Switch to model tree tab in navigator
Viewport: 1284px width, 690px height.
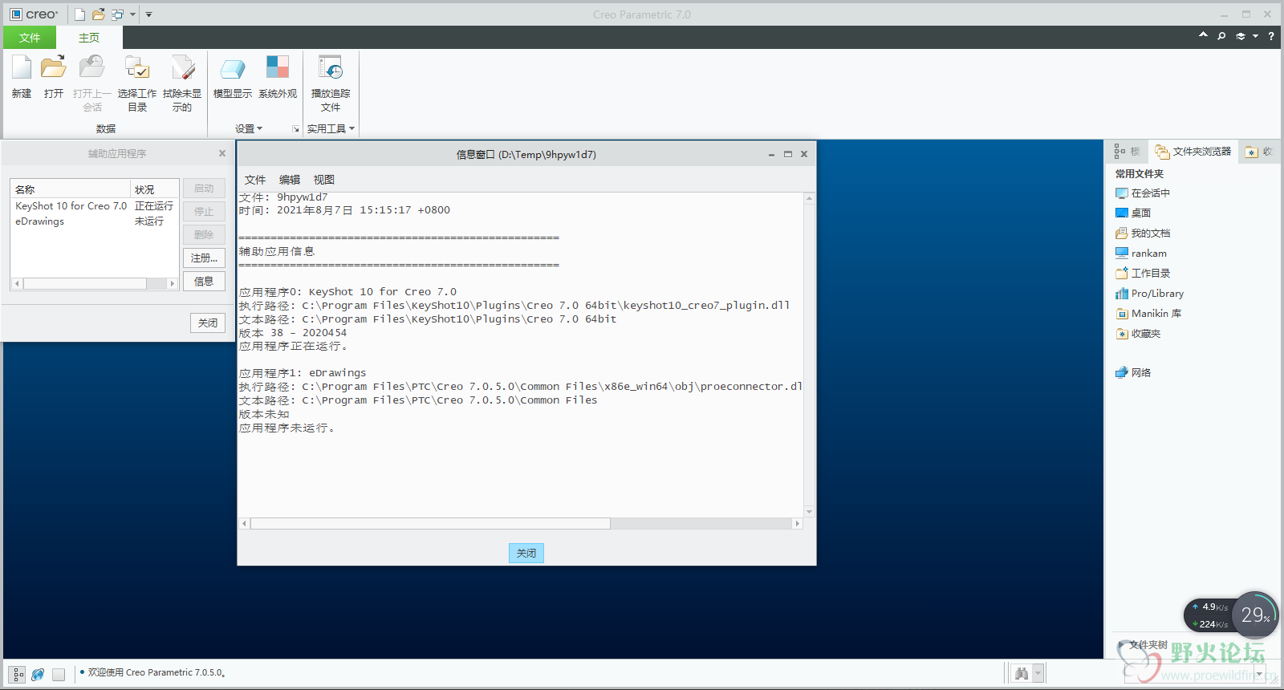coord(1127,152)
